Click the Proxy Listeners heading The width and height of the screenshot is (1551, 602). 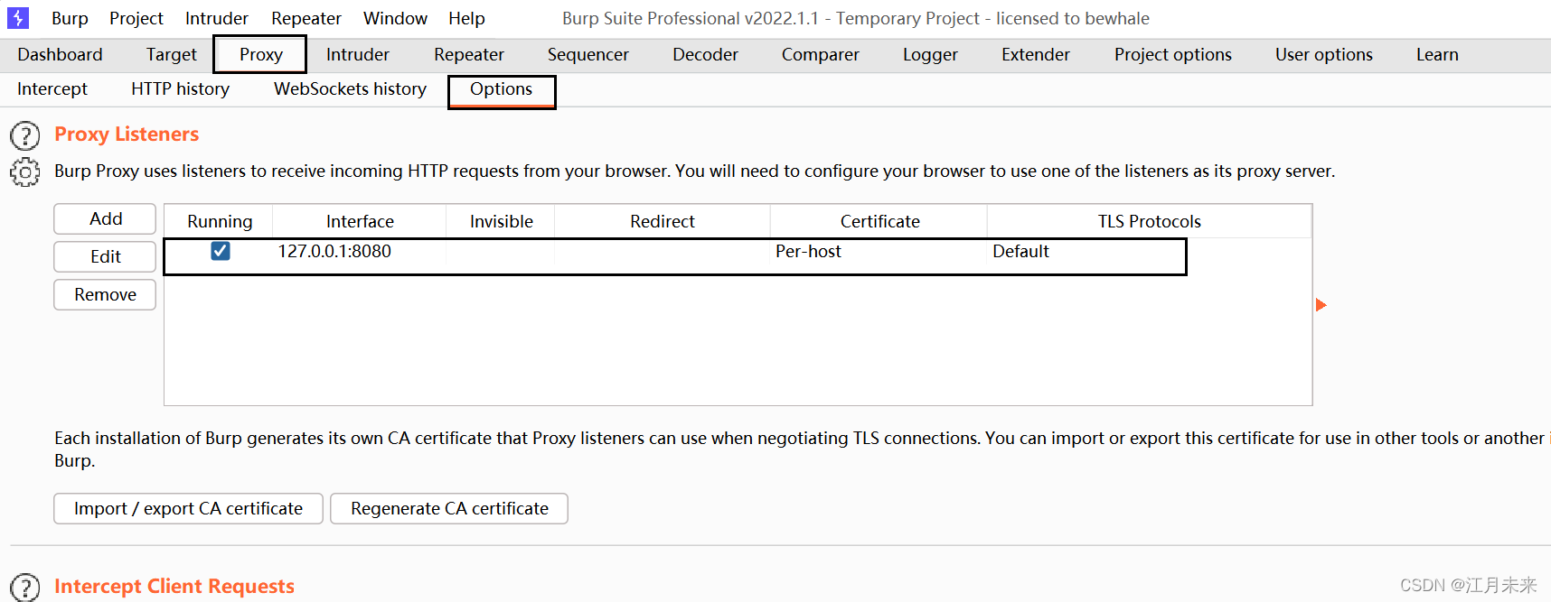(x=127, y=134)
